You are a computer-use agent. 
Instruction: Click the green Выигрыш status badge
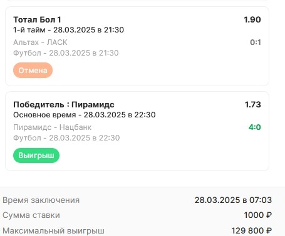tap(36, 155)
